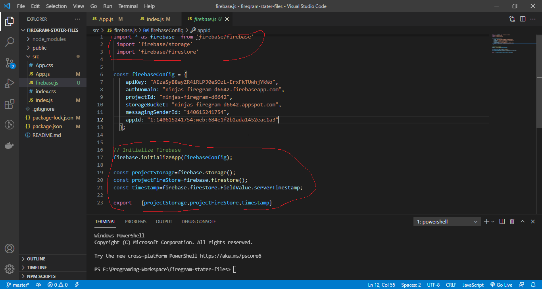Screen dimensions: 542x289
Task: Open the Run menu
Action: 108,6
